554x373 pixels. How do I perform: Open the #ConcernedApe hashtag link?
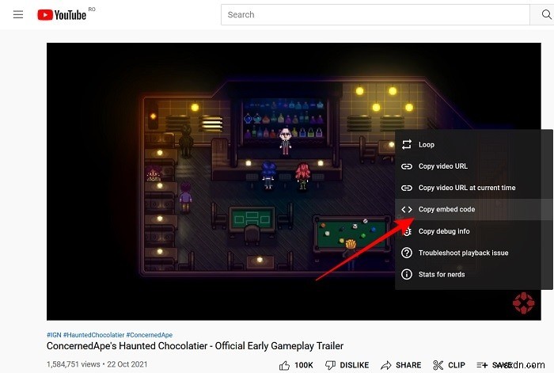150,335
